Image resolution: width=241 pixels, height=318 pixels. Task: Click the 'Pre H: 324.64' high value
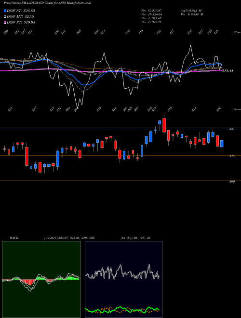coord(151,14)
